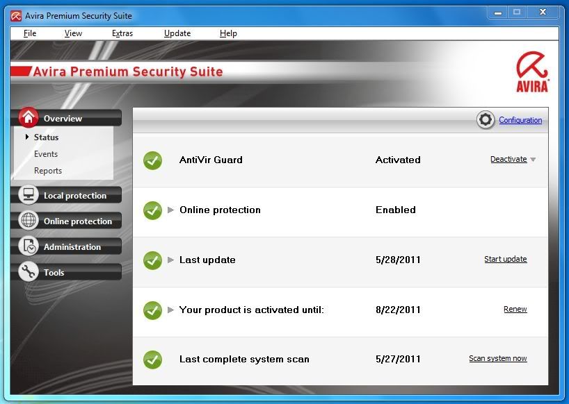The height and width of the screenshot is (404, 569).
Task: Click the Tools wrench icon
Action: [x=29, y=272]
